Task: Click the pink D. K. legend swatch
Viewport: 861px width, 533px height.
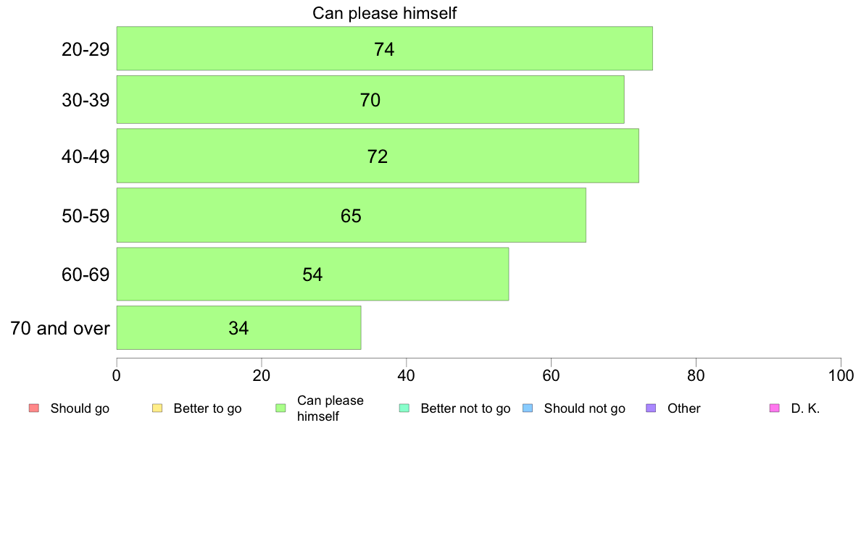Action: 775,408
